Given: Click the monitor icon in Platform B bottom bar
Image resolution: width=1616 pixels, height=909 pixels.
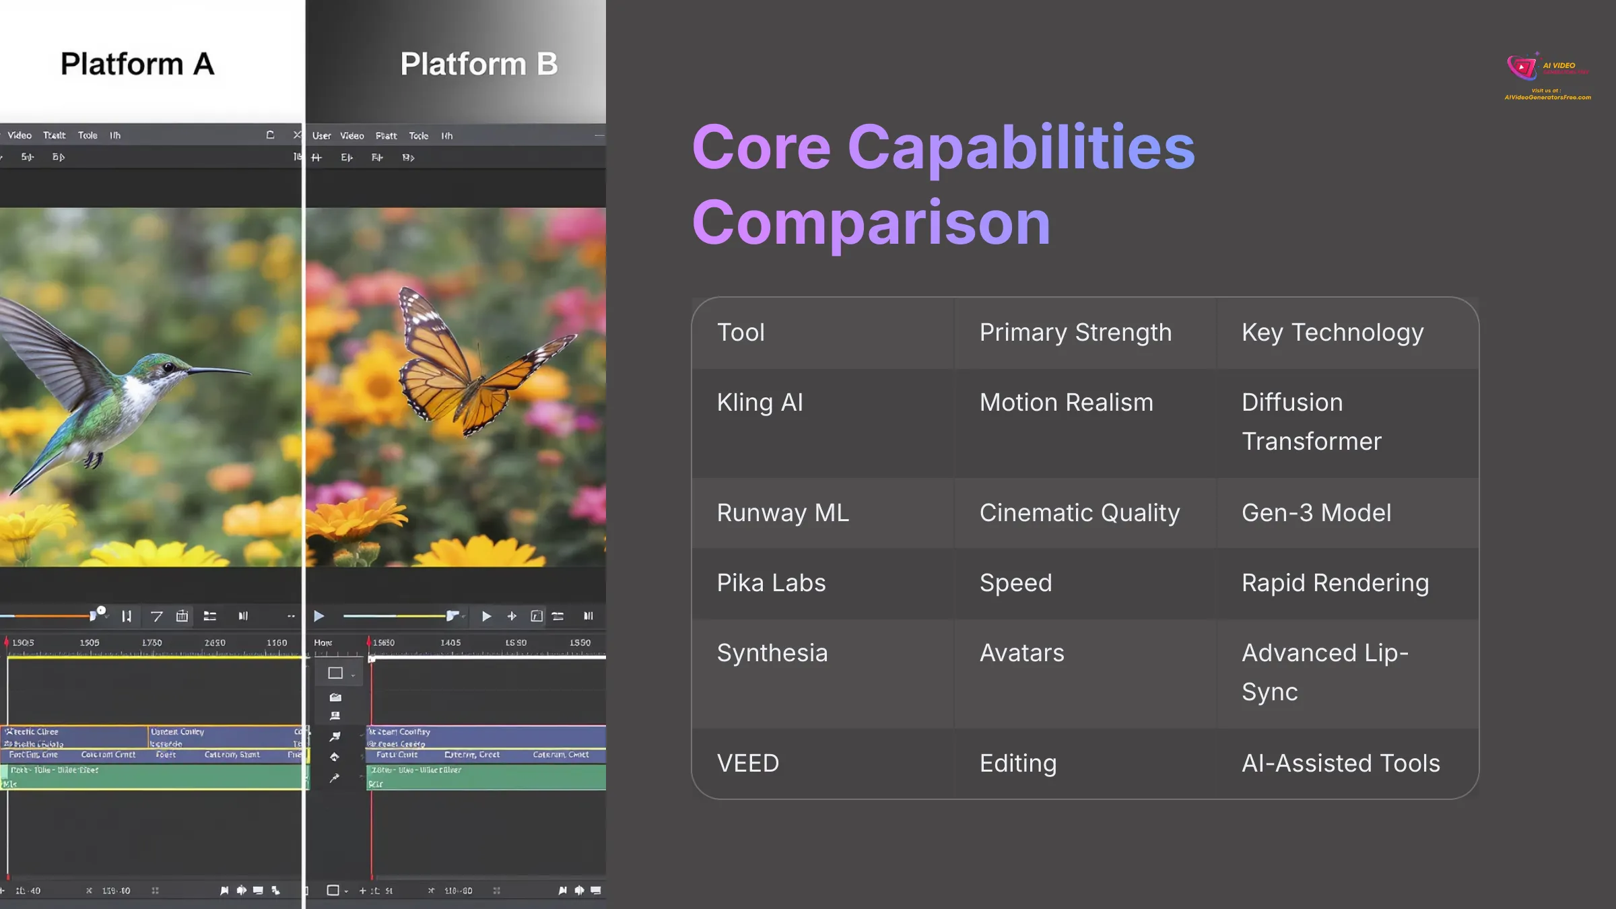Looking at the screenshot, I should click(596, 890).
